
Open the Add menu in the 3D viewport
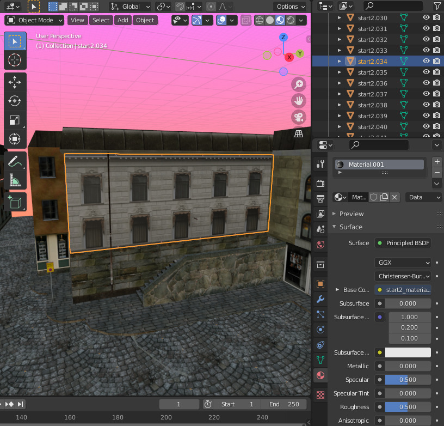(122, 20)
